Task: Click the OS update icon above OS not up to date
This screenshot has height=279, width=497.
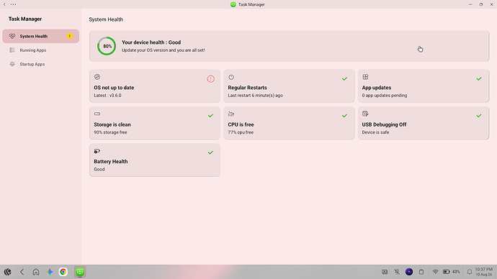Action: coord(97,77)
